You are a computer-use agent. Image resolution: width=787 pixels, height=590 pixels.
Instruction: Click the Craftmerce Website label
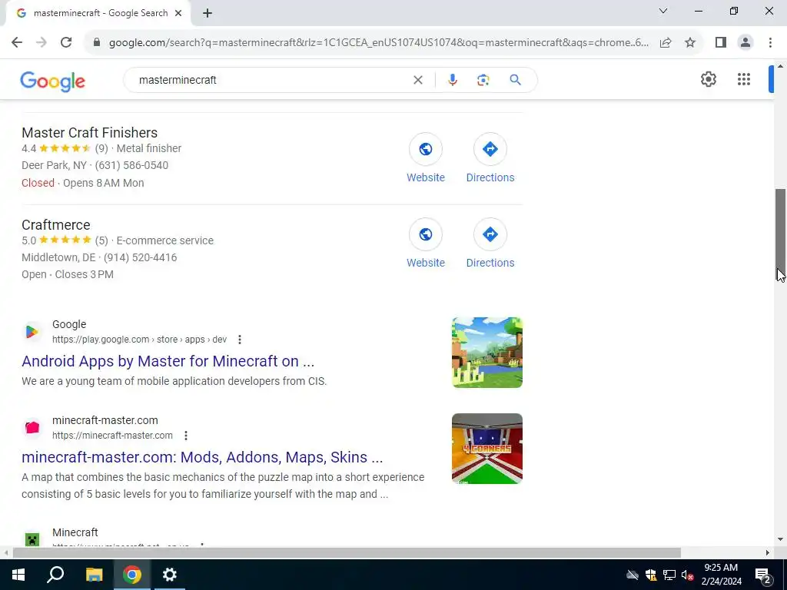[426, 263]
